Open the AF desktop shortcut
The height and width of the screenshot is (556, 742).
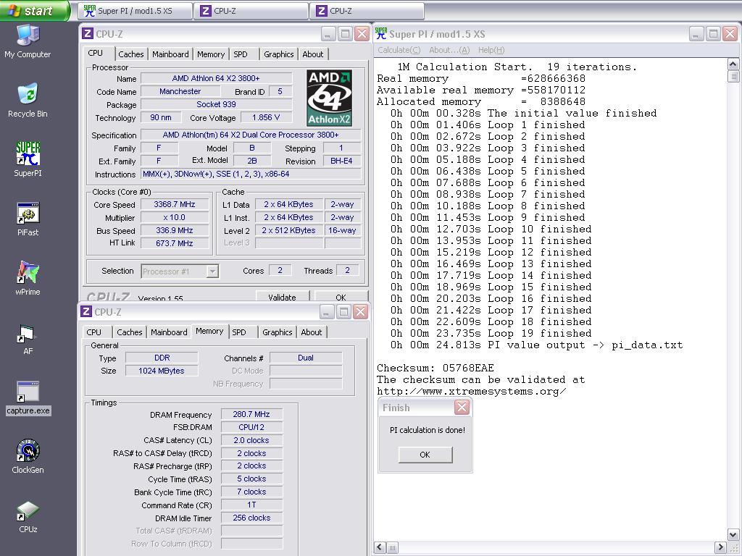coord(28,338)
